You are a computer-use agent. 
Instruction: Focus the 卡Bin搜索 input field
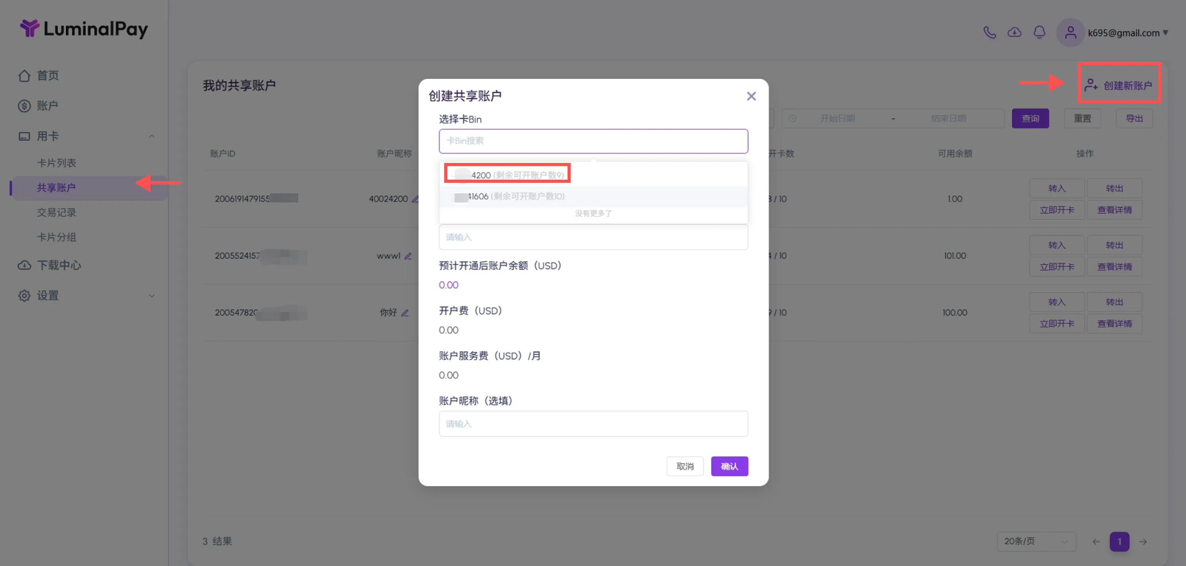click(593, 141)
